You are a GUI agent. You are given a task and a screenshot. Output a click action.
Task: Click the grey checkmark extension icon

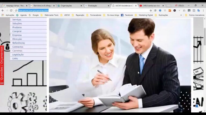tap(179, 10)
